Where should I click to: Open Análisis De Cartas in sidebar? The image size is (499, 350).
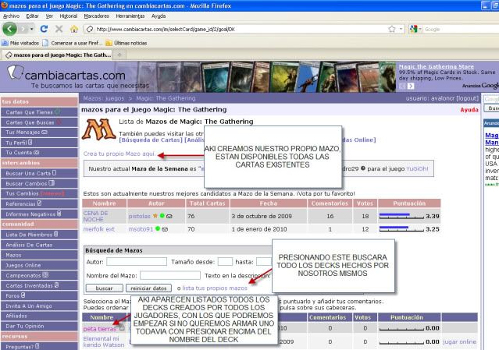[39, 245]
